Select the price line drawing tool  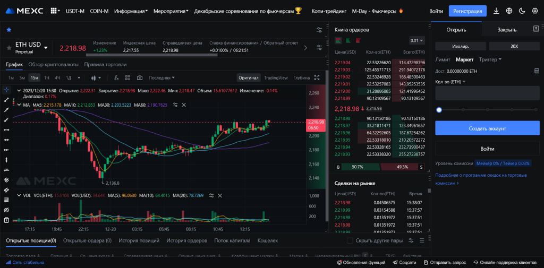pyautogui.click(x=6, y=170)
